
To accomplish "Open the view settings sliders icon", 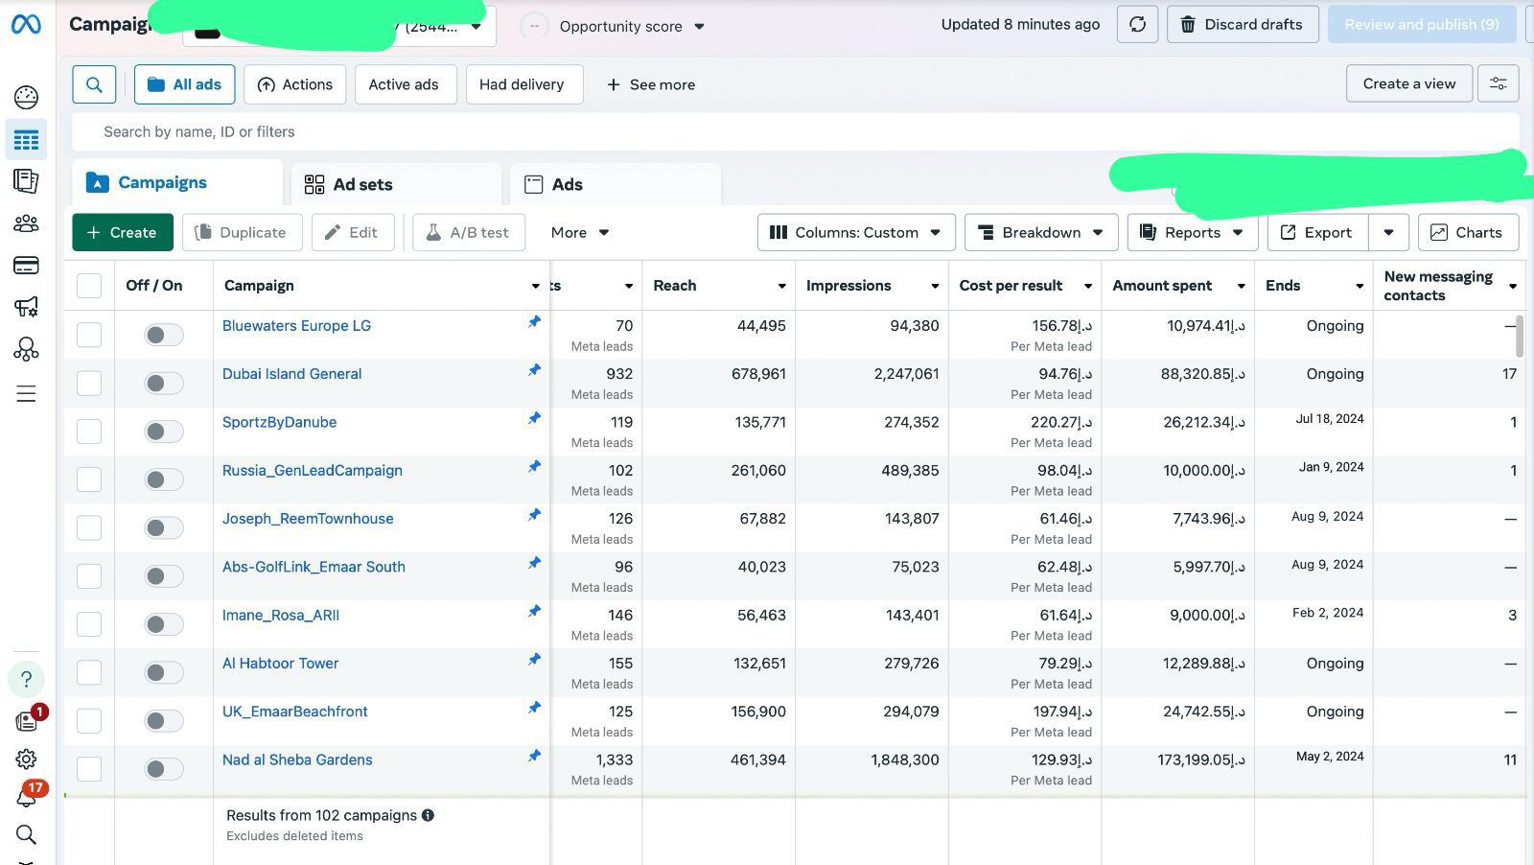I will tap(1498, 84).
